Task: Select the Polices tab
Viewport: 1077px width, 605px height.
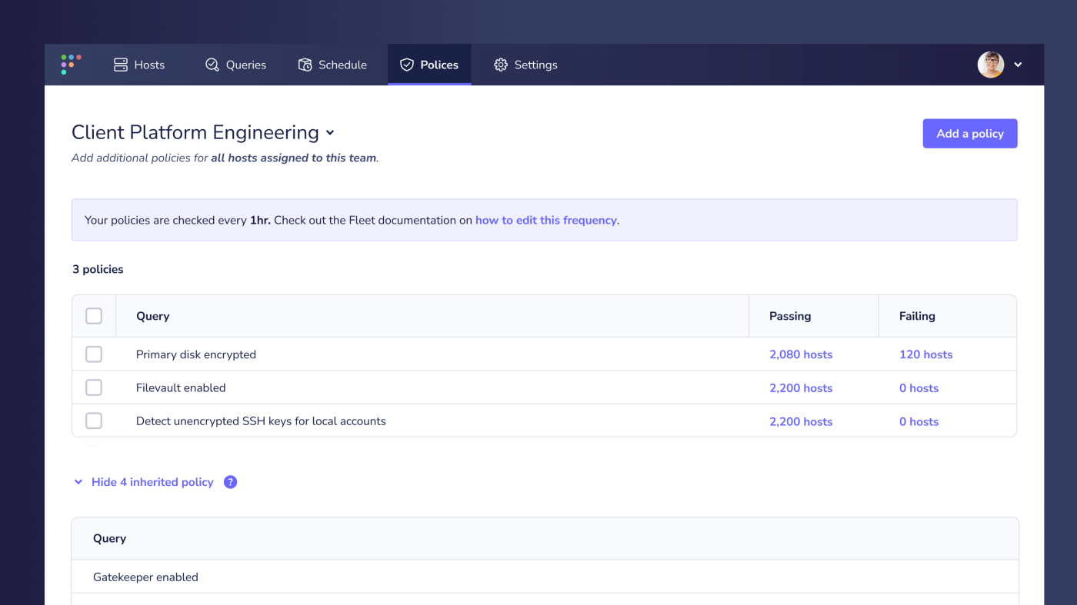Action: point(429,65)
